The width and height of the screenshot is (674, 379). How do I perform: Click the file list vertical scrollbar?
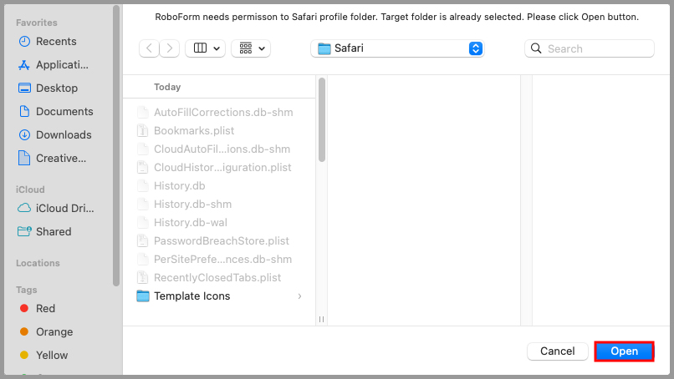tap(321, 119)
